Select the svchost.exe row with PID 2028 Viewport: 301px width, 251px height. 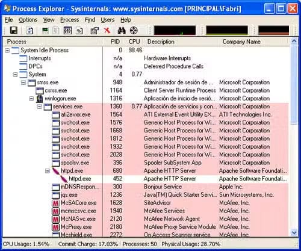(x=146, y=155)
